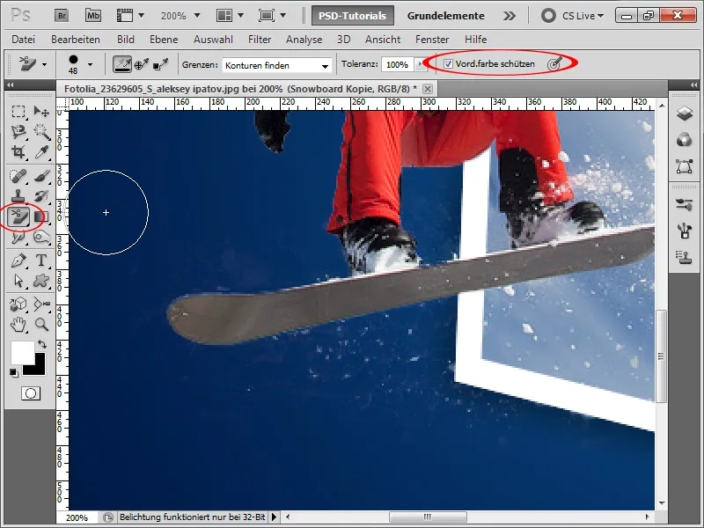Open the Layers panel icon

pos(685,114)
